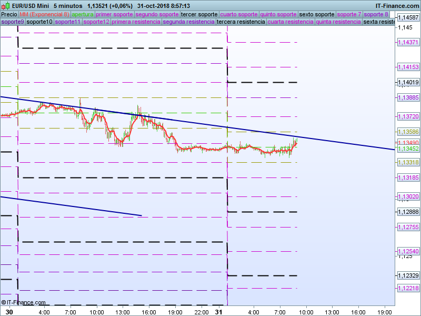The image size is (421, 316).
Task: Click the primer soporte label
Action: pos(111,14)
